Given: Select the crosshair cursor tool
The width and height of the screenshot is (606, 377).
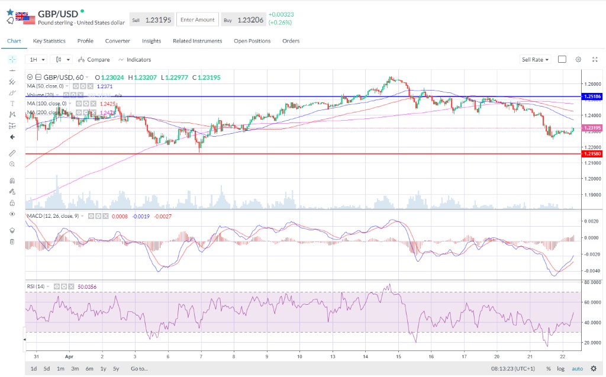Looking at the screenshot, I should 12,60.
